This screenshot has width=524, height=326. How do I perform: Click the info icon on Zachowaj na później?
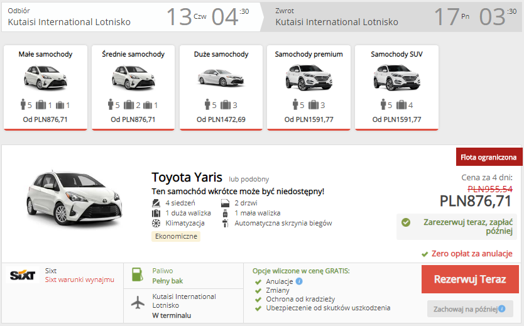tap(502, 309)
